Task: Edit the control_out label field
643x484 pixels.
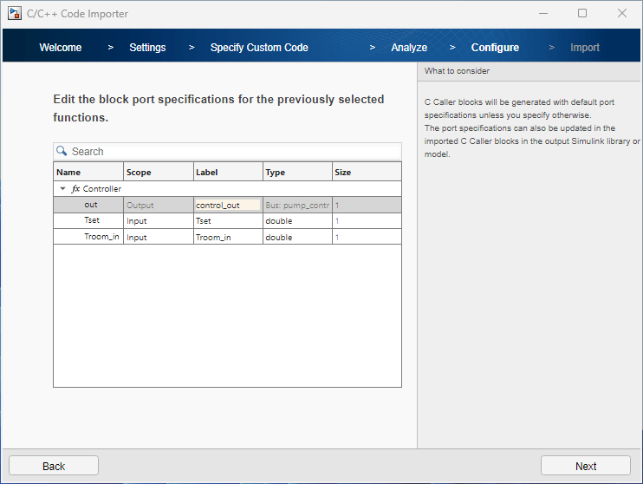Action: (x=227, y=205)
